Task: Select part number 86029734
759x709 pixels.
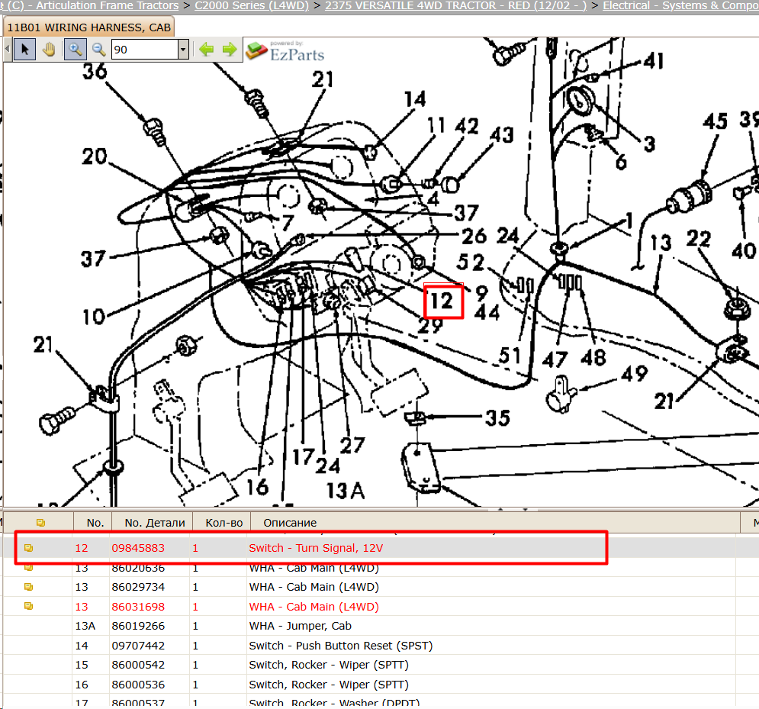Action: pyautogui.click(x=138, y=587)
